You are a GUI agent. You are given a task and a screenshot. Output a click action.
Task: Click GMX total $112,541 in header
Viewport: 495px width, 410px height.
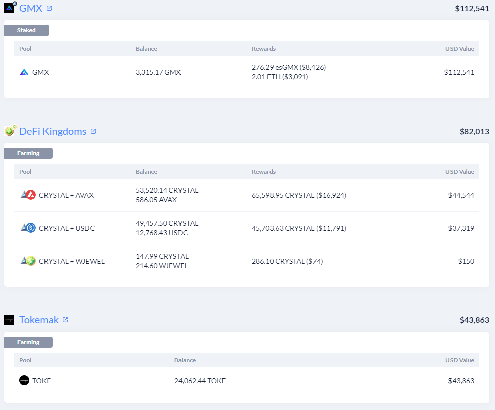[x=472, y=8]
